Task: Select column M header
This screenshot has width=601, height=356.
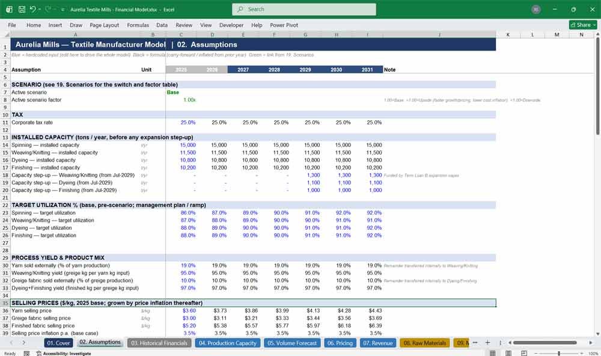Action: pyautogui.click(x=557, y=34)
